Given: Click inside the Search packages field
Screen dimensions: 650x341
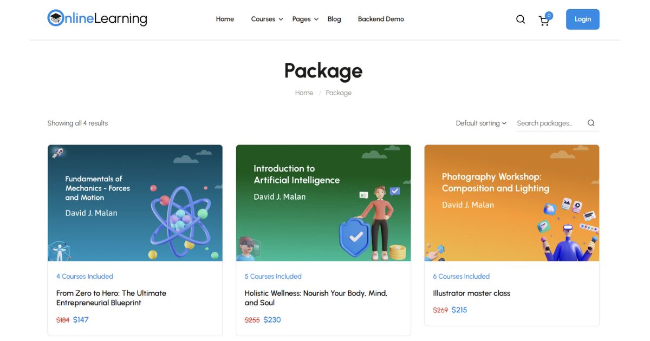Looking at the screenshot, I should point(544,123).
